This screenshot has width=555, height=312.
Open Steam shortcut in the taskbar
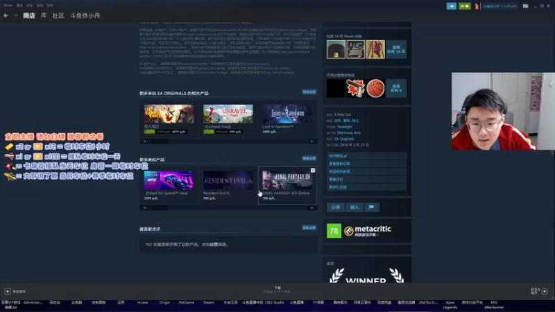click(209, 302)
